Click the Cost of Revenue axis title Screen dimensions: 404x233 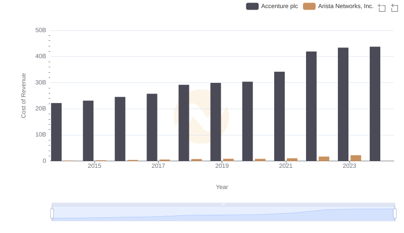pyautogui.click(x=23, y=96)
